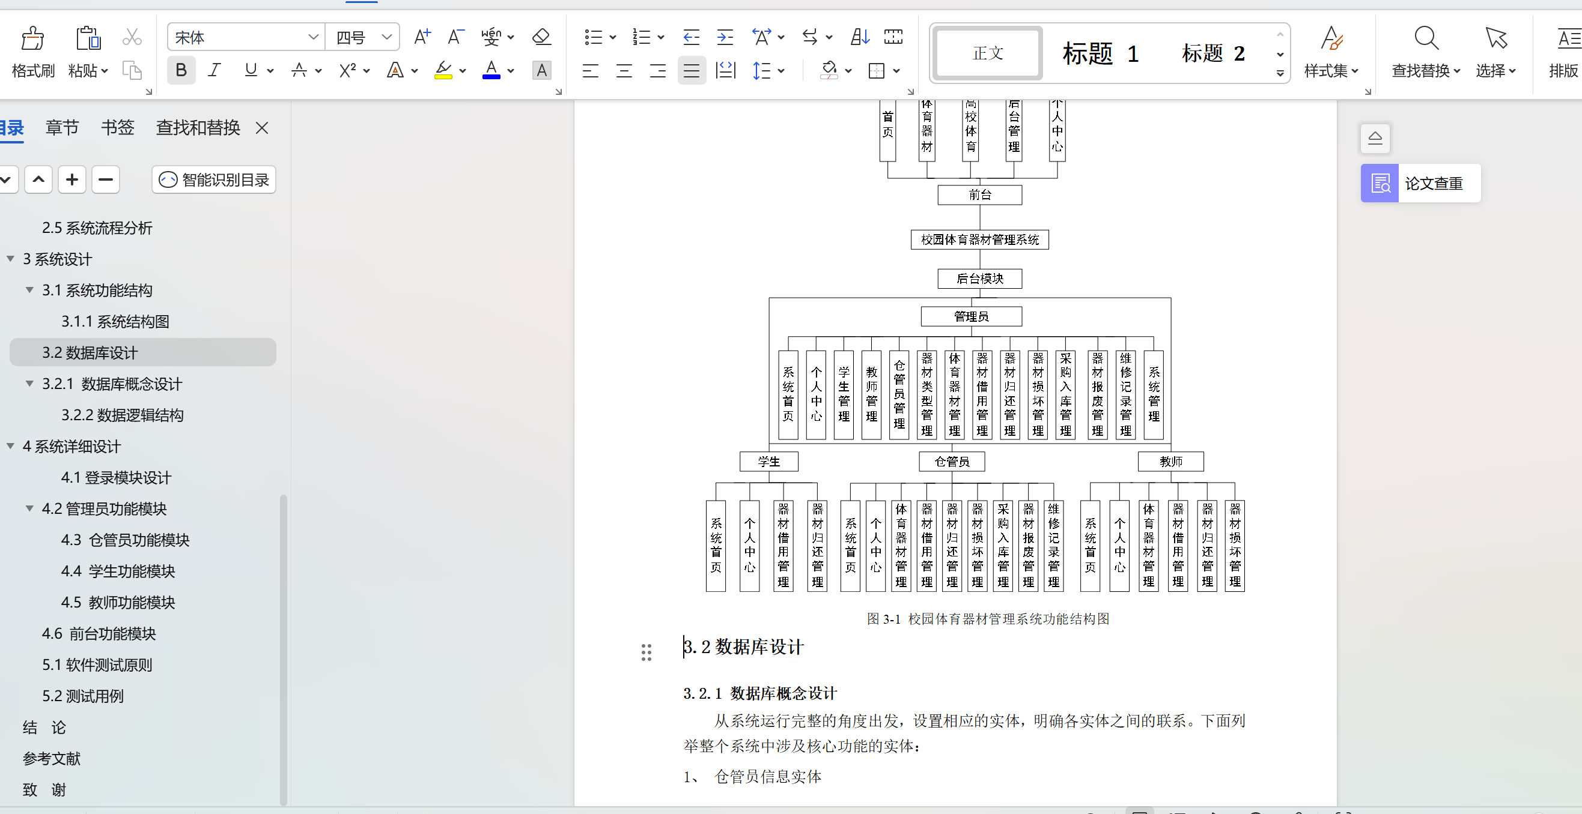Click the 智能识别目录 button
Image resolution: width=1582 pixels, height=814 pixels.
pos(214,179)
